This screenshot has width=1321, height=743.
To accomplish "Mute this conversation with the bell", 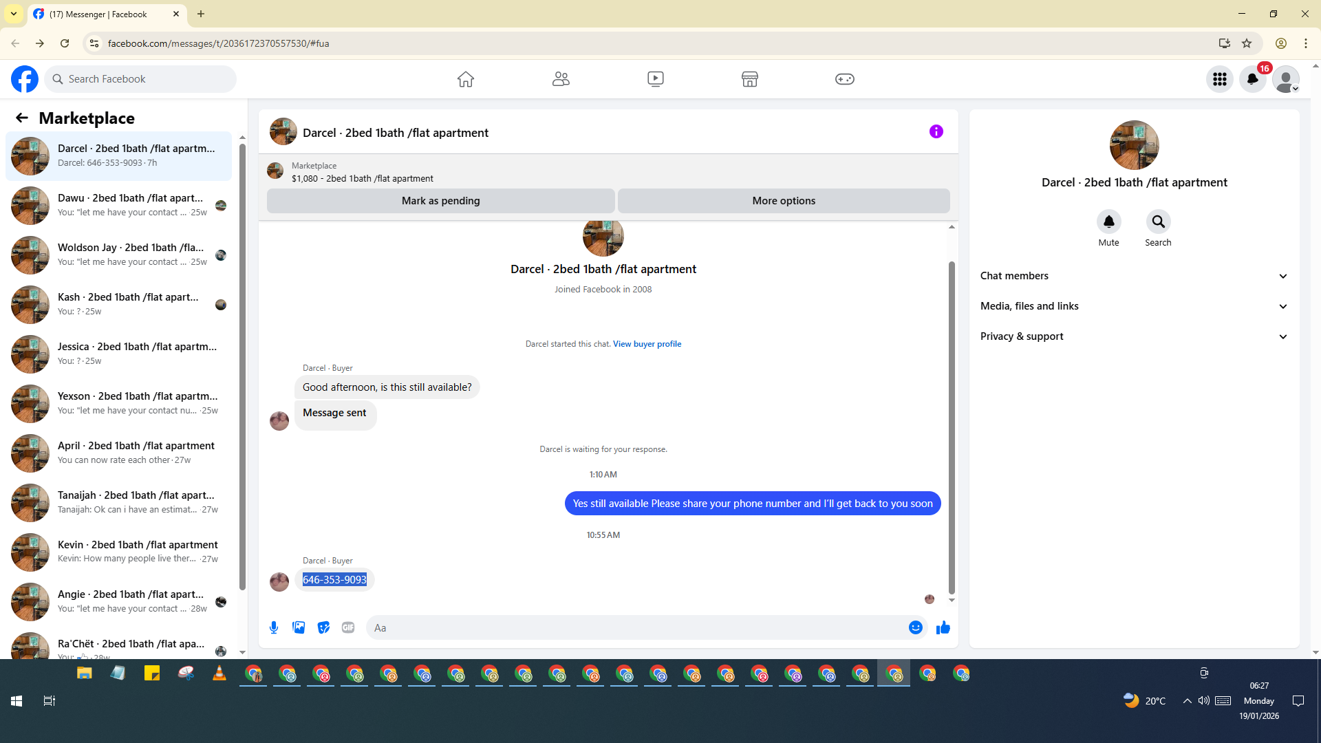I will [x=1108, y=222].
